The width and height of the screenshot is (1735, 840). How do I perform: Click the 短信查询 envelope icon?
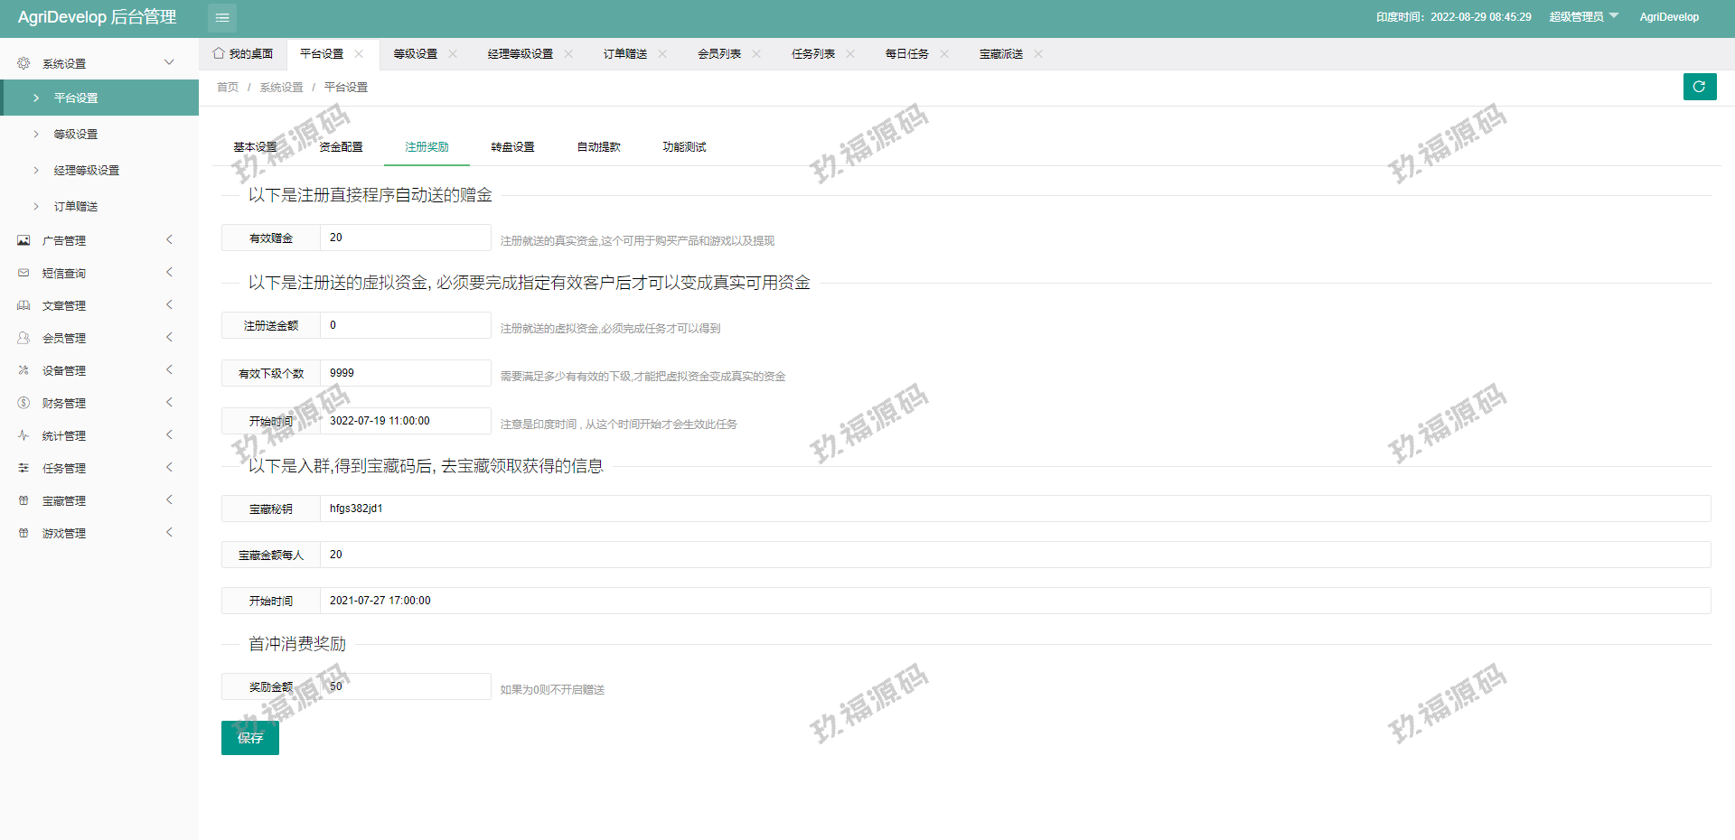[23, 273]
